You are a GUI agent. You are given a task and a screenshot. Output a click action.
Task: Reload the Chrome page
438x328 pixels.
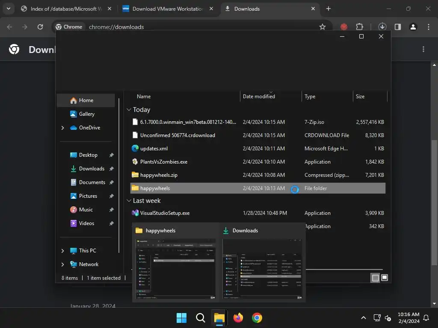40,27
